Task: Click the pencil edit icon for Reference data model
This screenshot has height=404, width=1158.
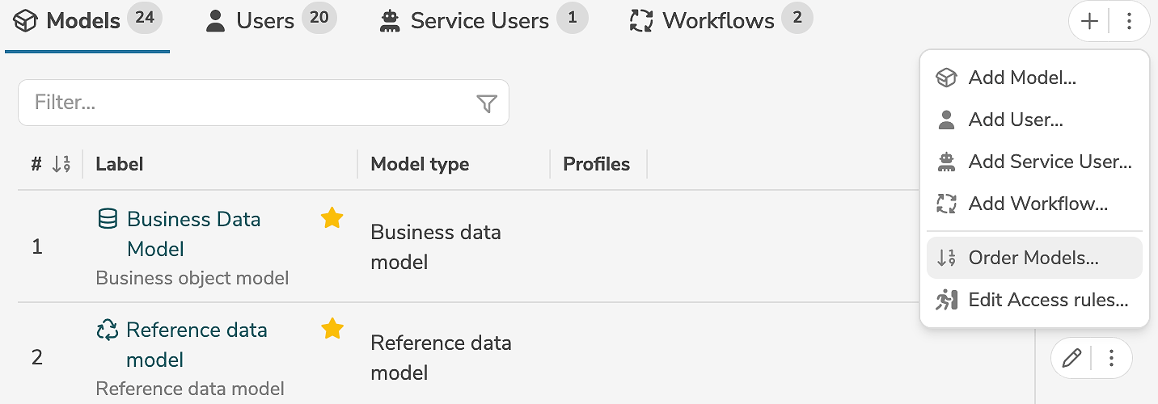Action: [x=1071, y=357]
